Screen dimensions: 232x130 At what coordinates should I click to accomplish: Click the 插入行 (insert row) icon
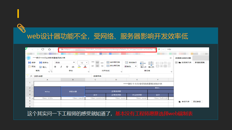pyautogui.click(x=143, y=65)
